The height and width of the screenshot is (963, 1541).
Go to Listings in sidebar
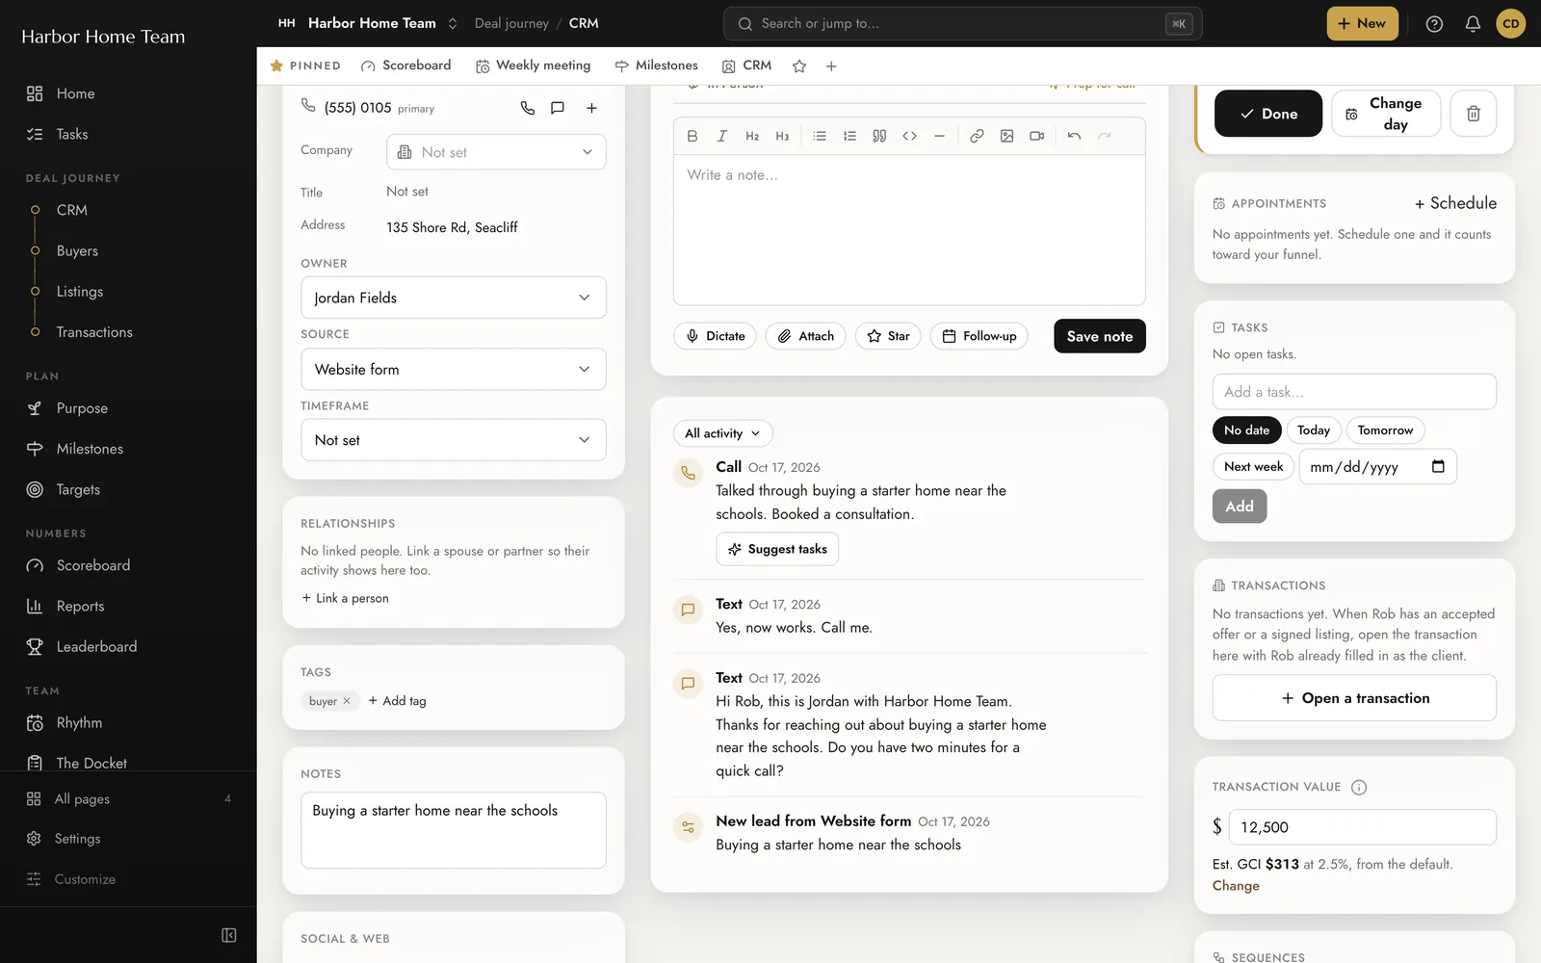(80, 292)
